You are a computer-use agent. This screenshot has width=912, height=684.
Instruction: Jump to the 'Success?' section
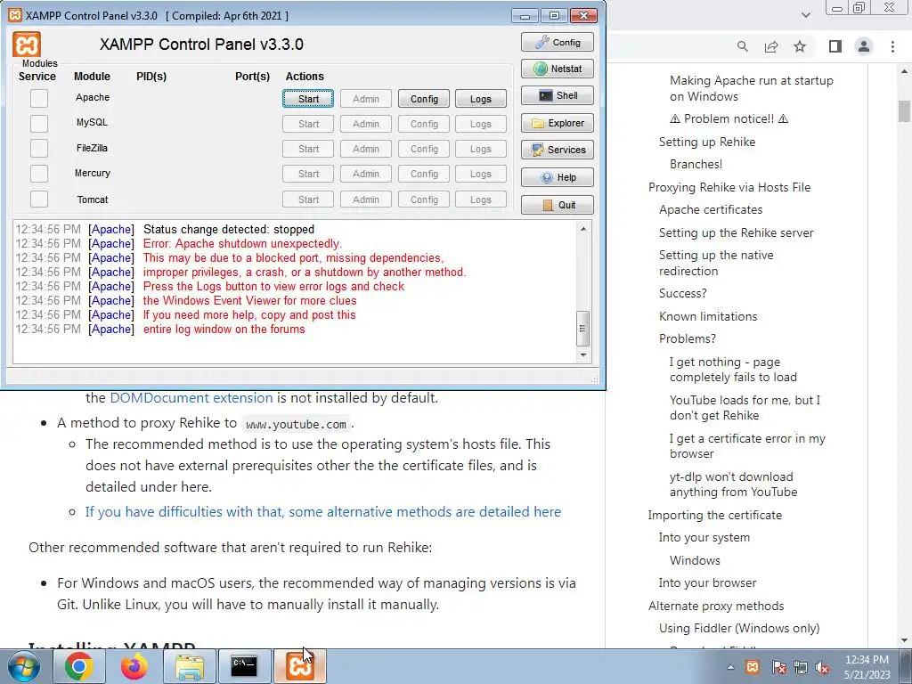point(683,293)
